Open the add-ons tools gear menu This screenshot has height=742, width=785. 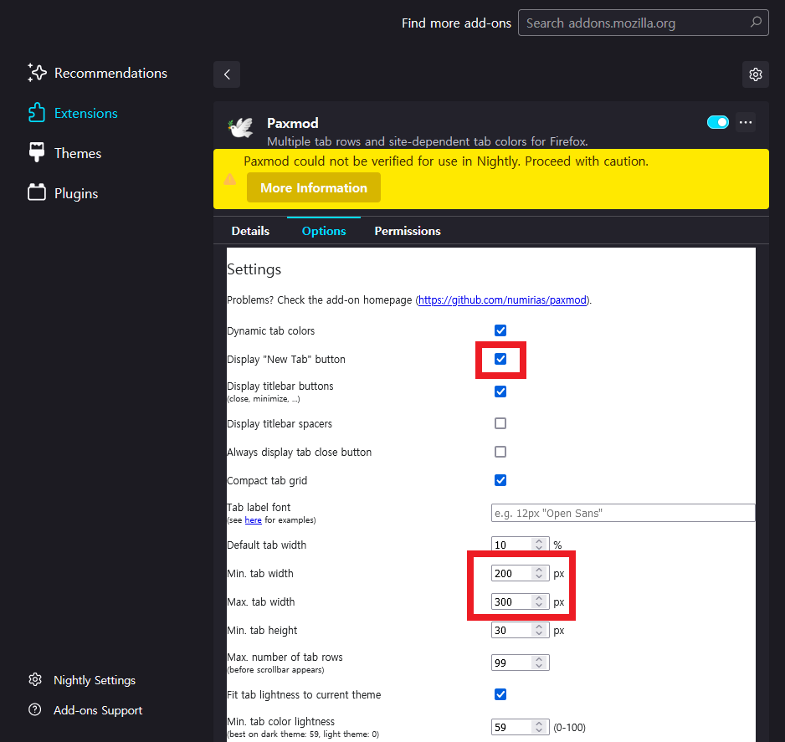pos(756,74)
